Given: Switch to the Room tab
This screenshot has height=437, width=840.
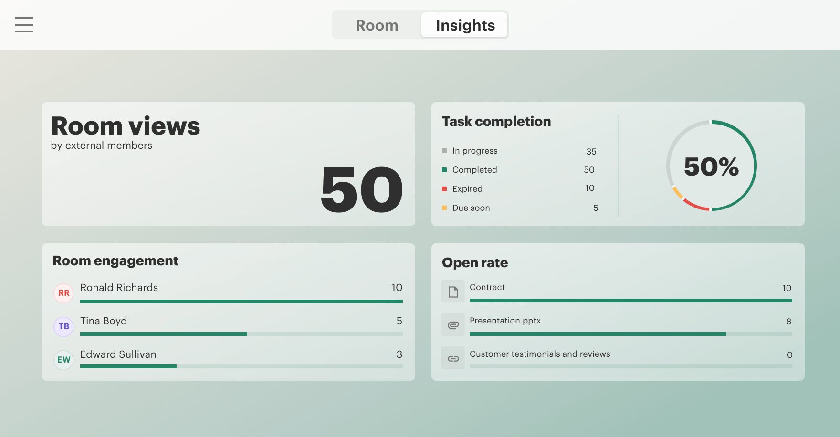Looking at the screenshot, I should point(377,25).
